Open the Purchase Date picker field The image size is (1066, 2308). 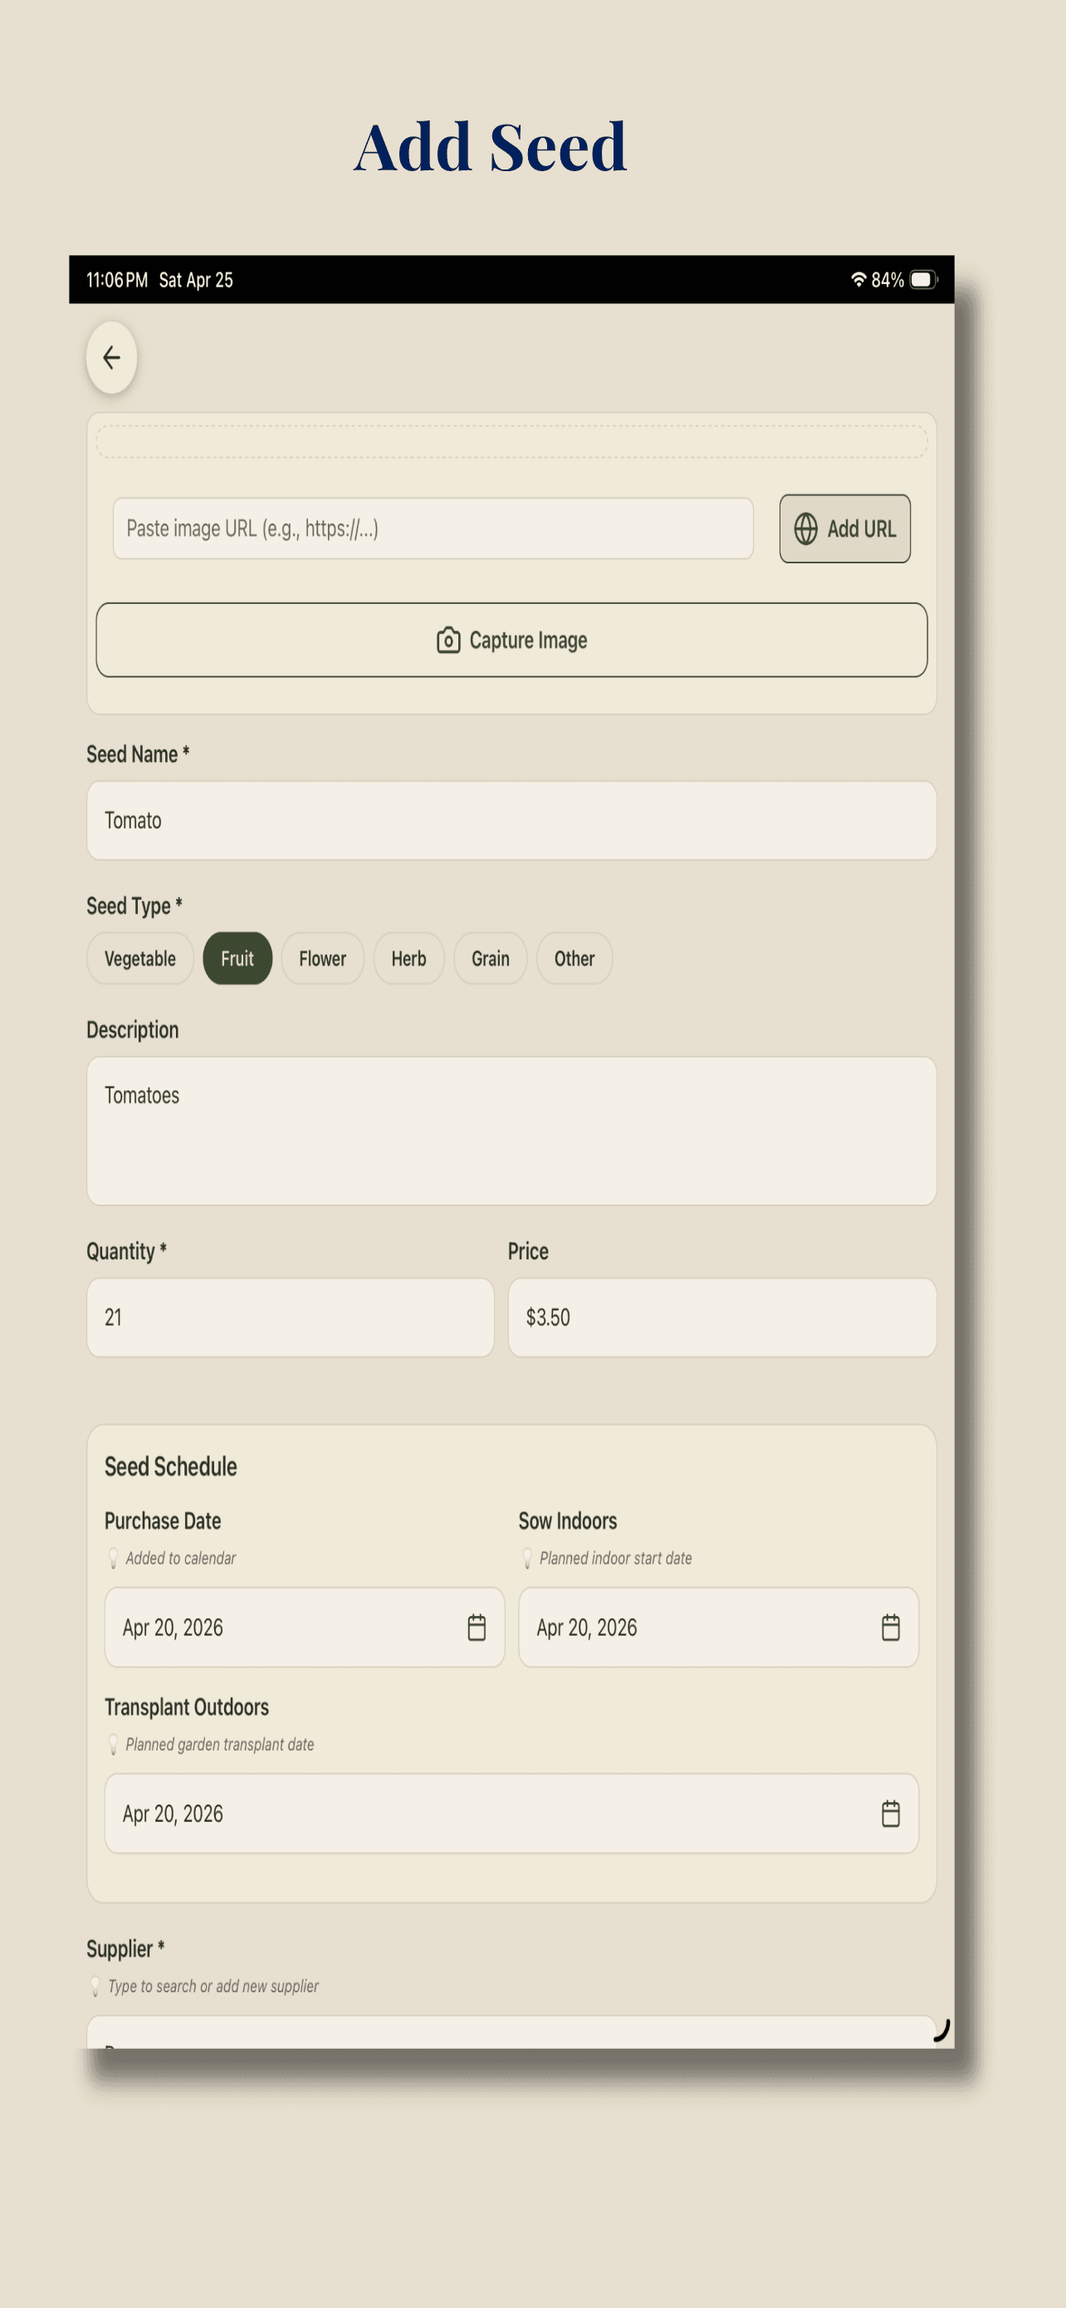tap(305, 1627)
